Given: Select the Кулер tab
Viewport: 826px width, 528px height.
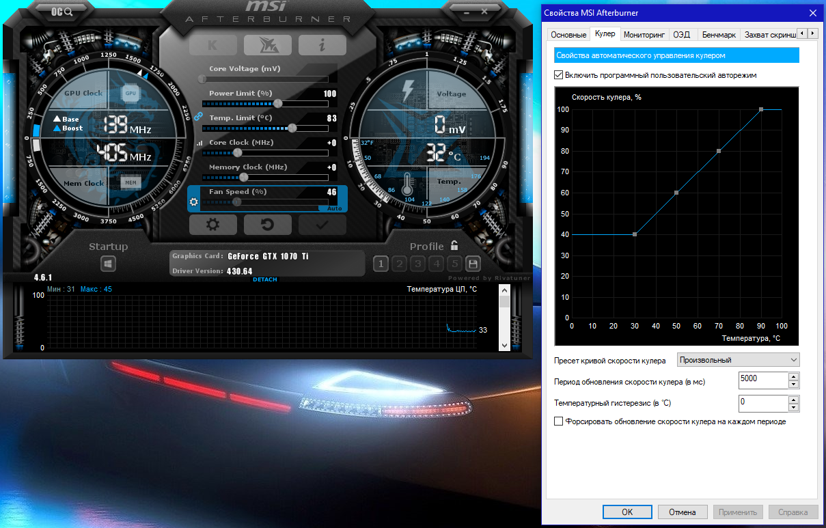Looking at the screenshot, I should 605,33.
